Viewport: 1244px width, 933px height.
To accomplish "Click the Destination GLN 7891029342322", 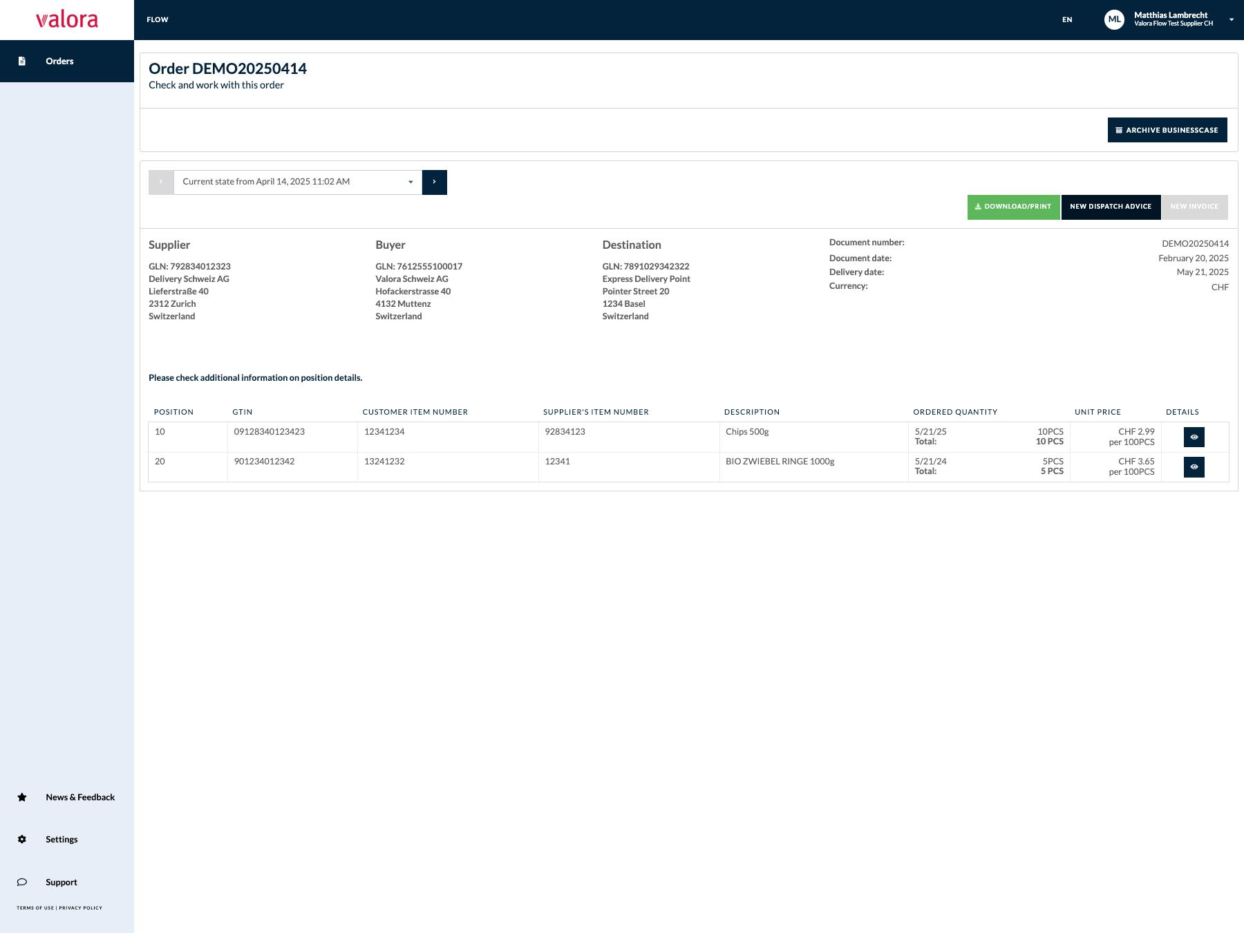I will (x=645, y=267).
